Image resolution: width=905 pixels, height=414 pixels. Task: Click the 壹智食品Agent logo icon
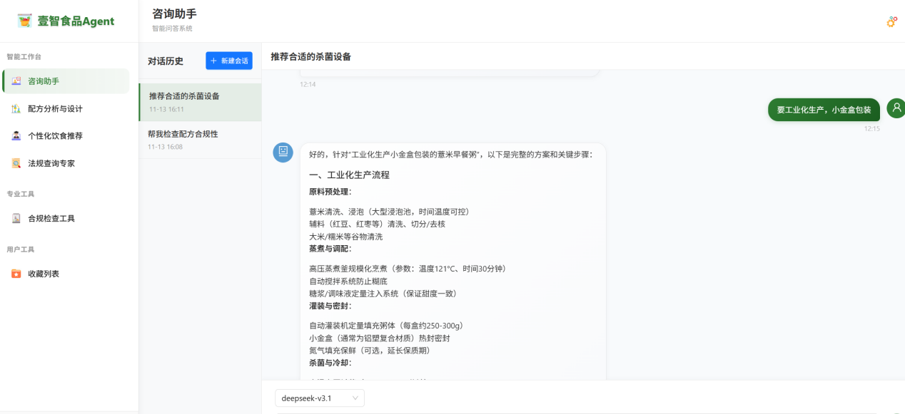pyautogui.click(x=25, y=21)
